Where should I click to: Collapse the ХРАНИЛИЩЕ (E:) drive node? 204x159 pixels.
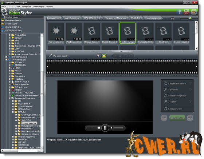6,60
